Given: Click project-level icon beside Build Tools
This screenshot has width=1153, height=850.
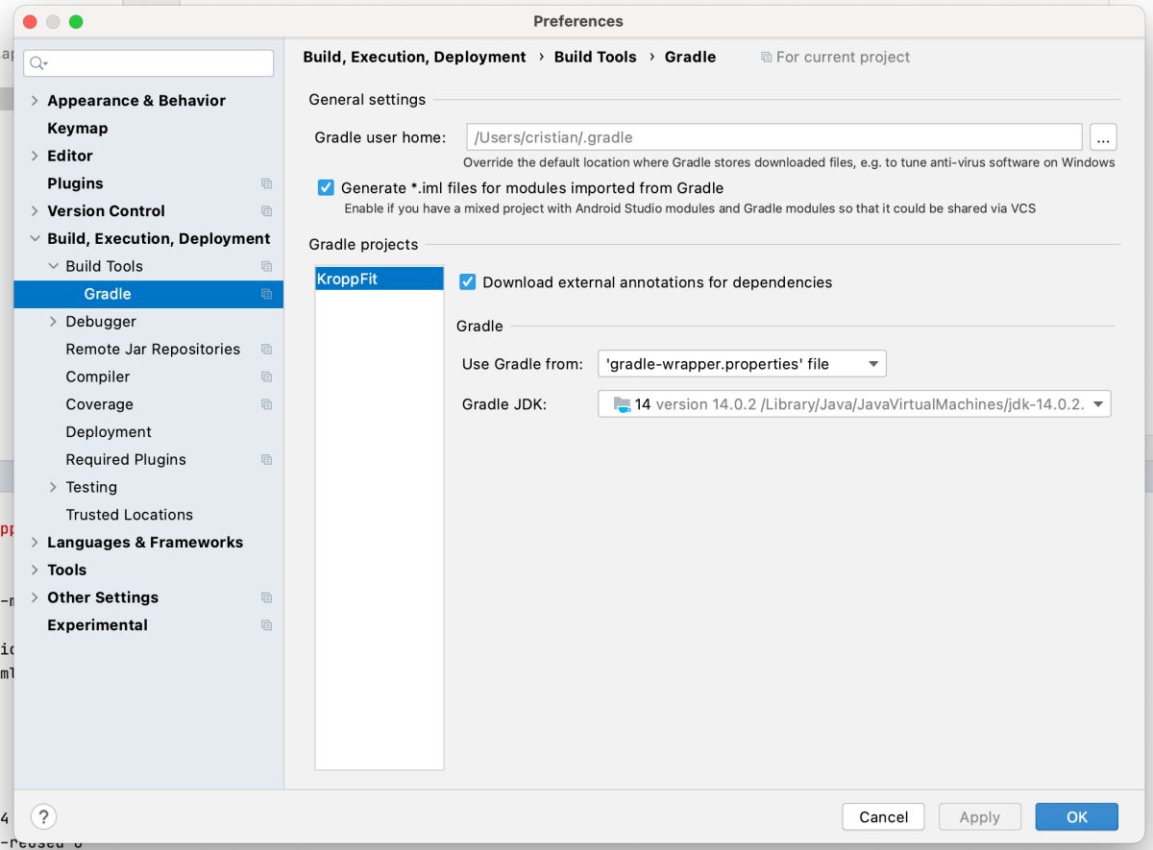Looking at the screenshot, I should (x=266, y=266).
